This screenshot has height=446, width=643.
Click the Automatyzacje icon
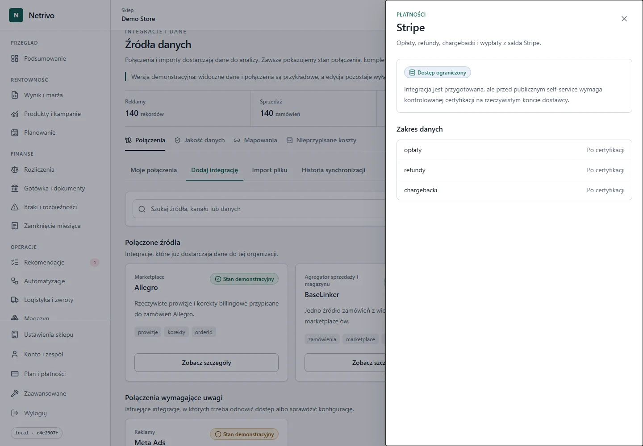pos(15,281)
